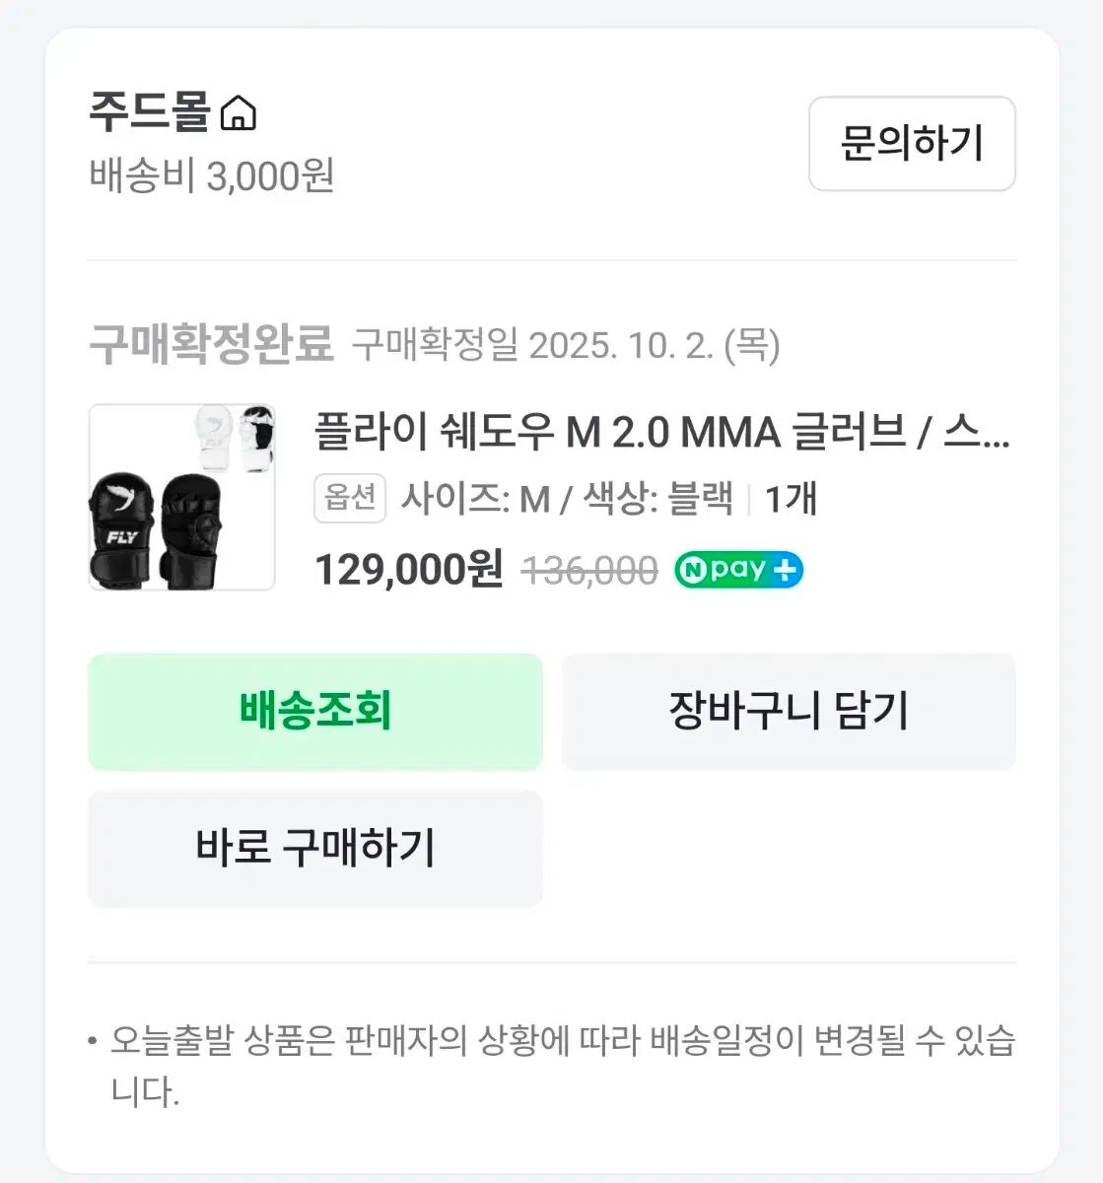This screenshot has height=1183, width=1103.
Task: Click the 옵션 badge label
Action: (349, 498)
